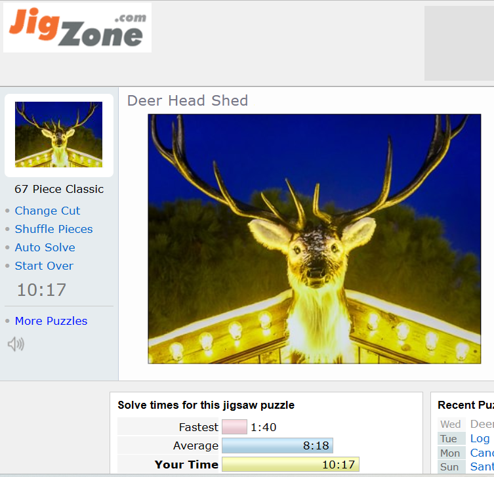
Task: Click the 10:17 timer display
Action: [41, 290]
